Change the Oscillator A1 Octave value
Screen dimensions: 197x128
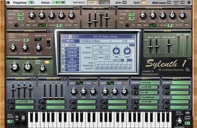[20, 14]
